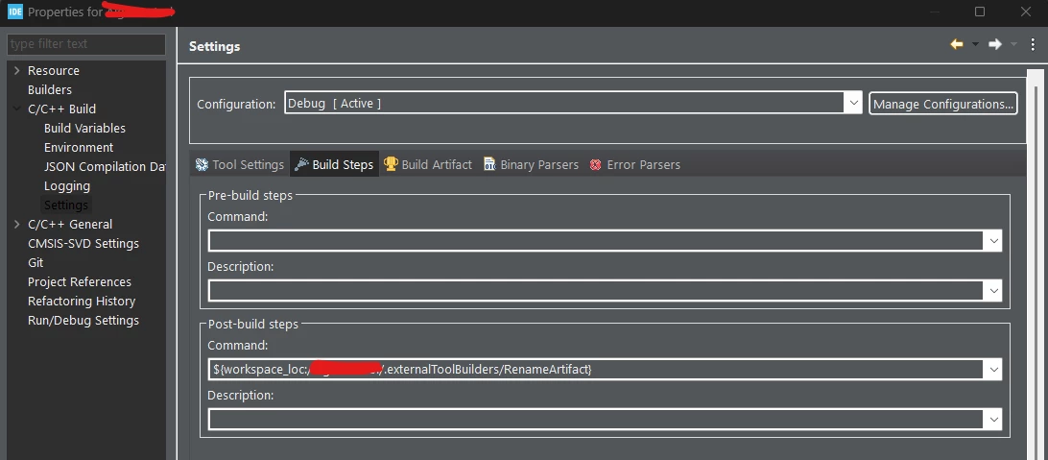Click the type filter text box
Screen dimensions: 1048x460
pos(86,44)
